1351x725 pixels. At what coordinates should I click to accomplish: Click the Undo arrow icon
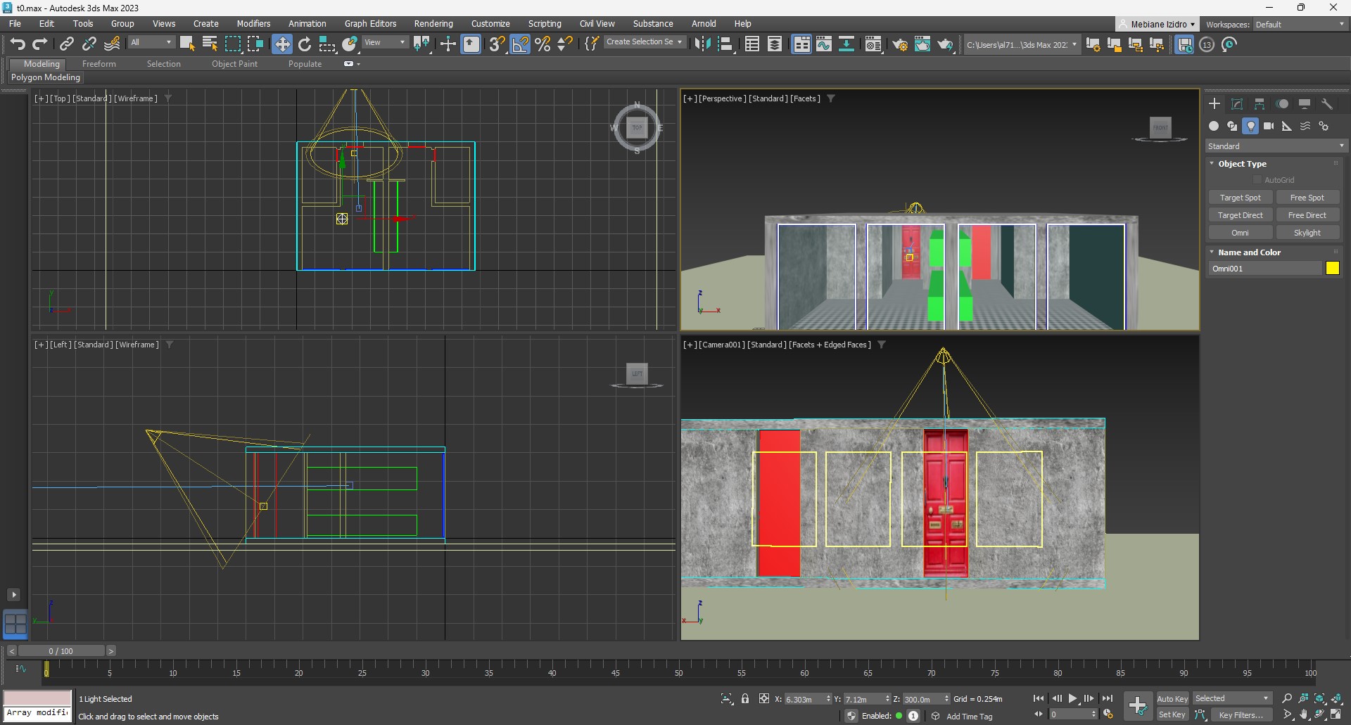tap(17, 44)
